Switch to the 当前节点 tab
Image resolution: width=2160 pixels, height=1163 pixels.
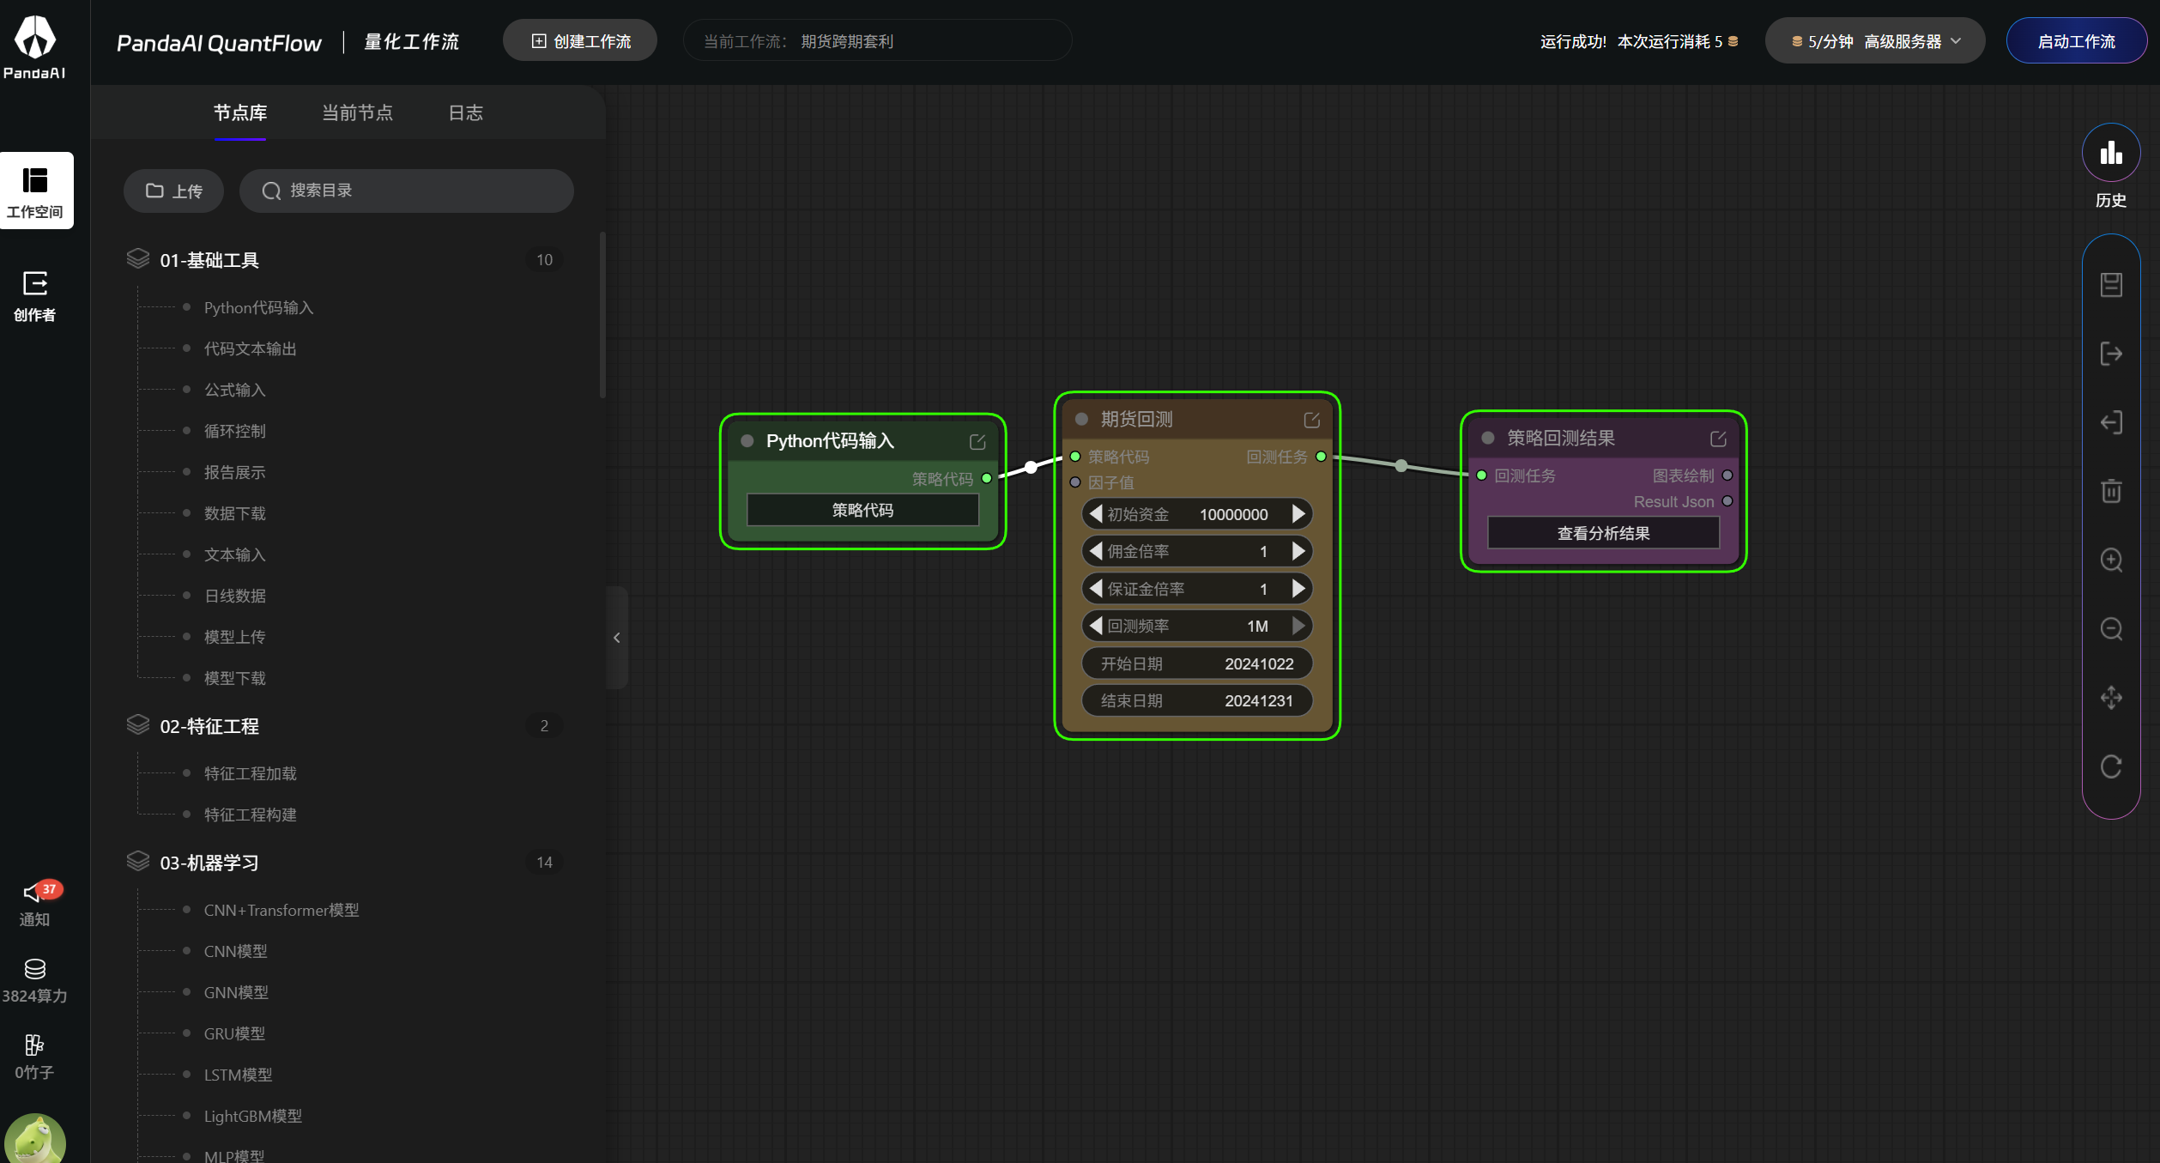[357, 112]
